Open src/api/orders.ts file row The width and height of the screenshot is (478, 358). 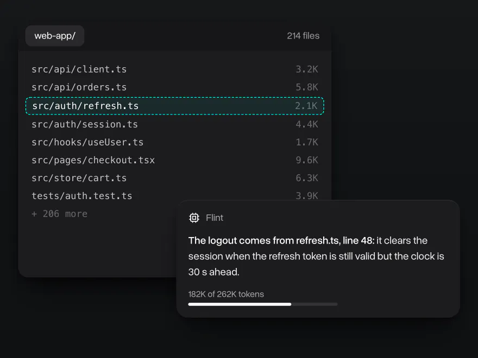point(175,87)
